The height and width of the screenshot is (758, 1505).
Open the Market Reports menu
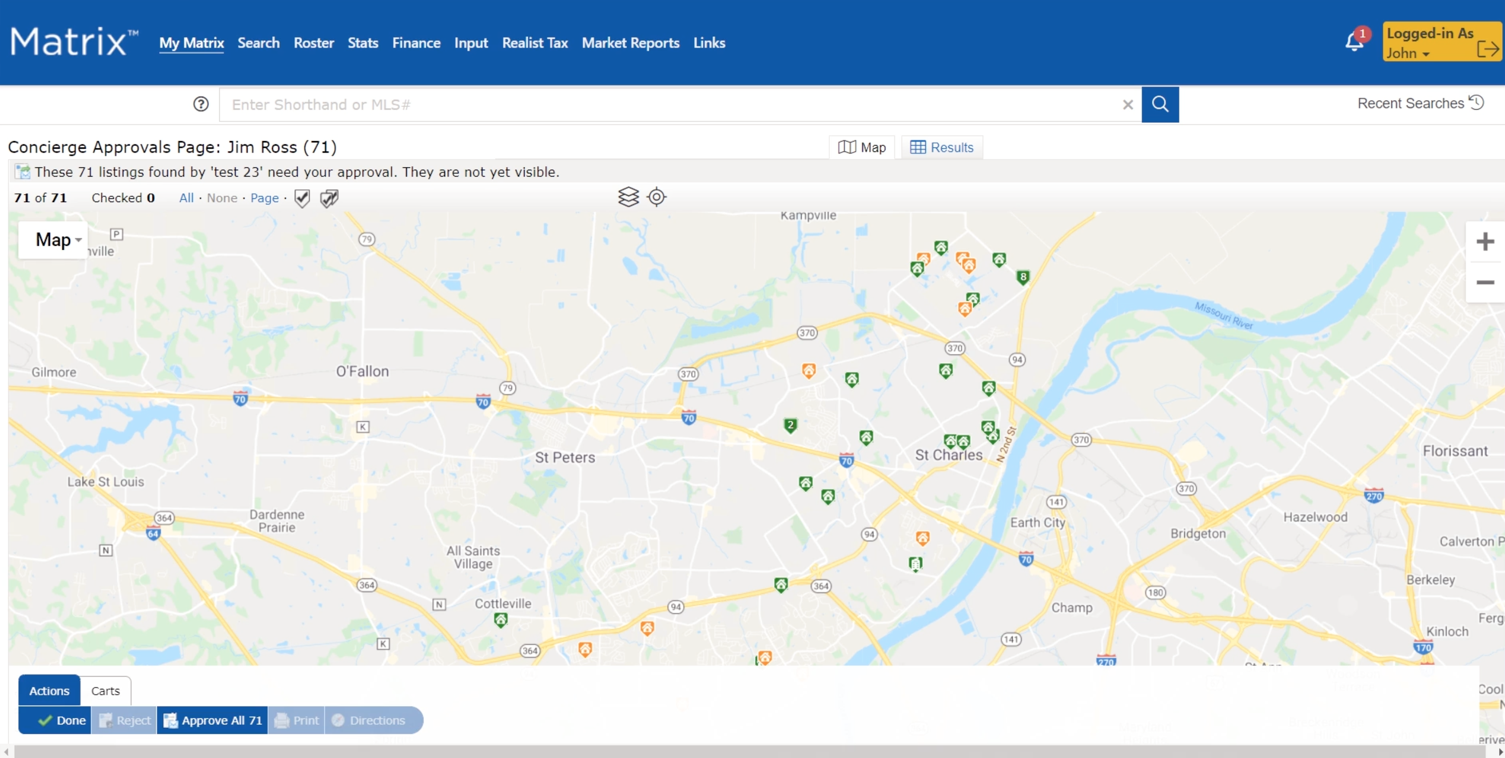pyautogui.click(x=630, y=43)
